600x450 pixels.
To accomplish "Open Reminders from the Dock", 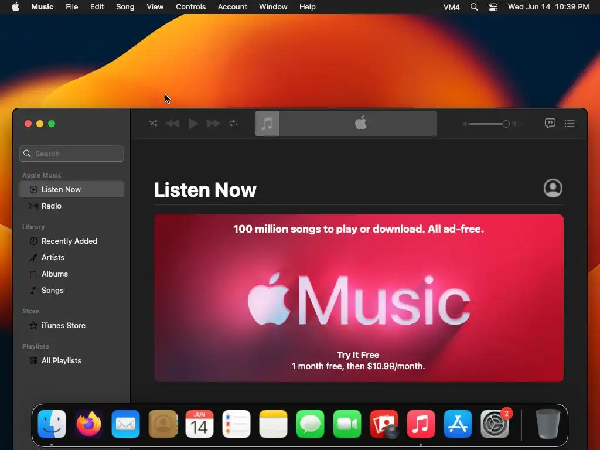I will pos(236,424).
